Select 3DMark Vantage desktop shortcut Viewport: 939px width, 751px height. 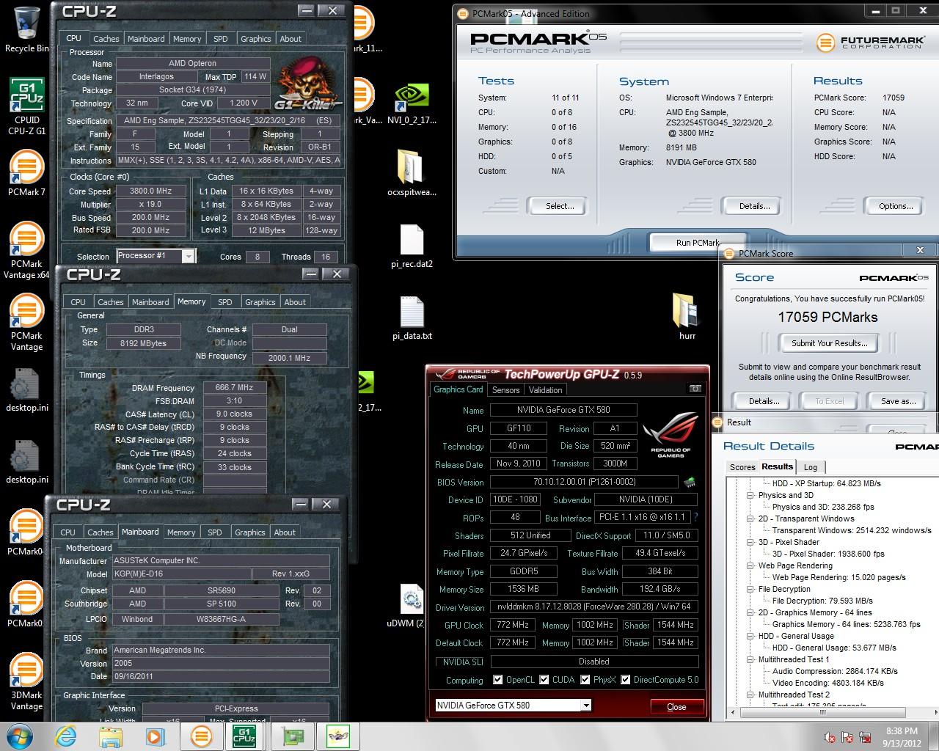[x=26, y=682]
